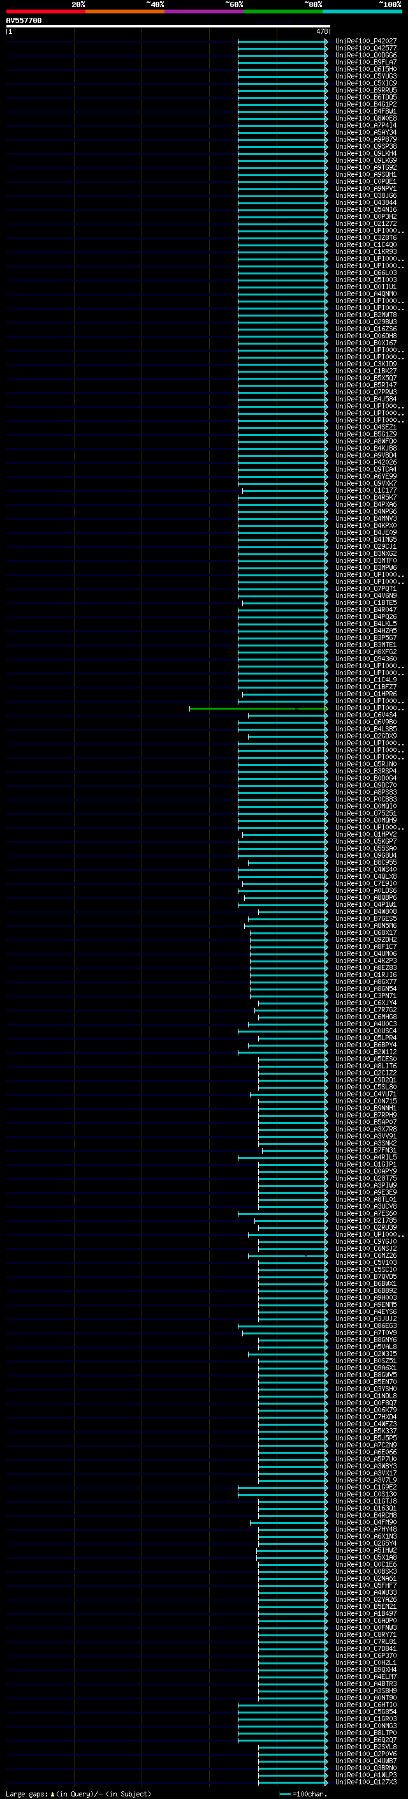The width and height of the screenshot is (408, 1799).
Task: Click hit label UniRef100_A1B497
Action: click(x=366, y=1613)
